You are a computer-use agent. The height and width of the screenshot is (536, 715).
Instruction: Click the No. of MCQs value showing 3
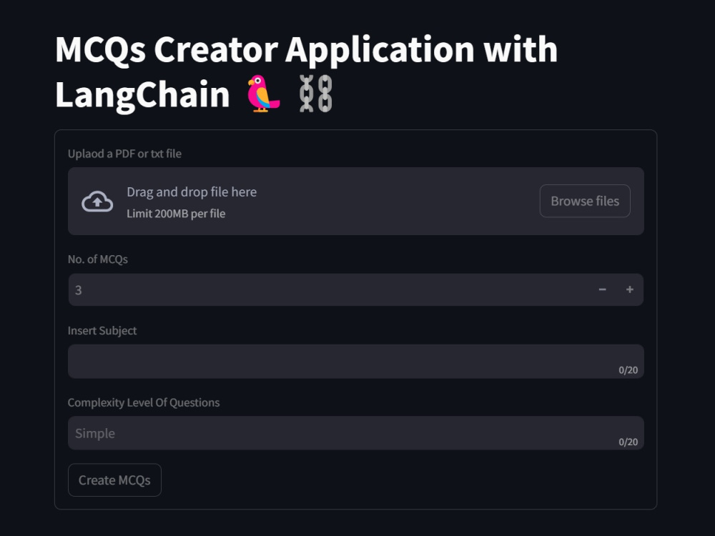pyautogui.click(x=79, y=289)
